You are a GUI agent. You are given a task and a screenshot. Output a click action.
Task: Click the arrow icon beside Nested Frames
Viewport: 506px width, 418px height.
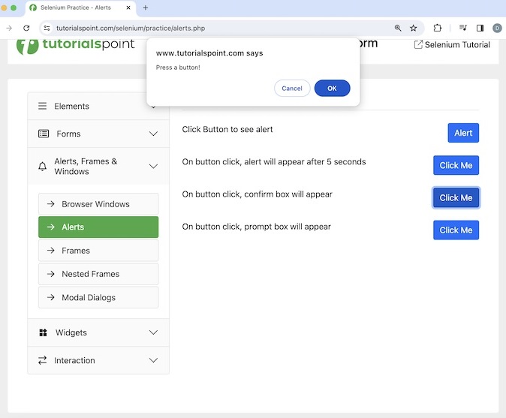50,274
